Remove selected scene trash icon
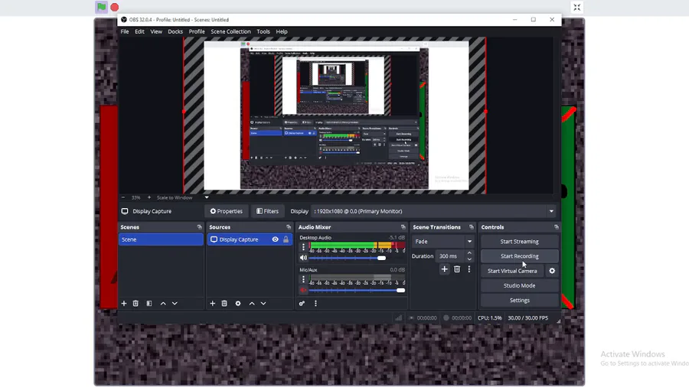689x387 pixels. coord(136,303)
